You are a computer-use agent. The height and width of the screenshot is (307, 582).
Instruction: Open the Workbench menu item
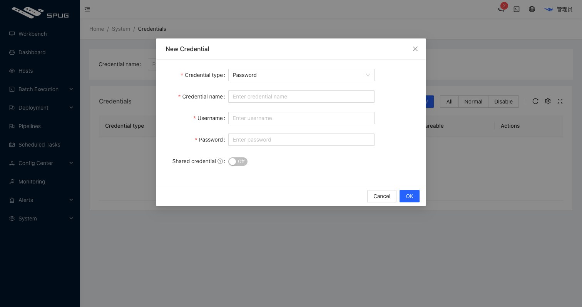tap(40, 34)
